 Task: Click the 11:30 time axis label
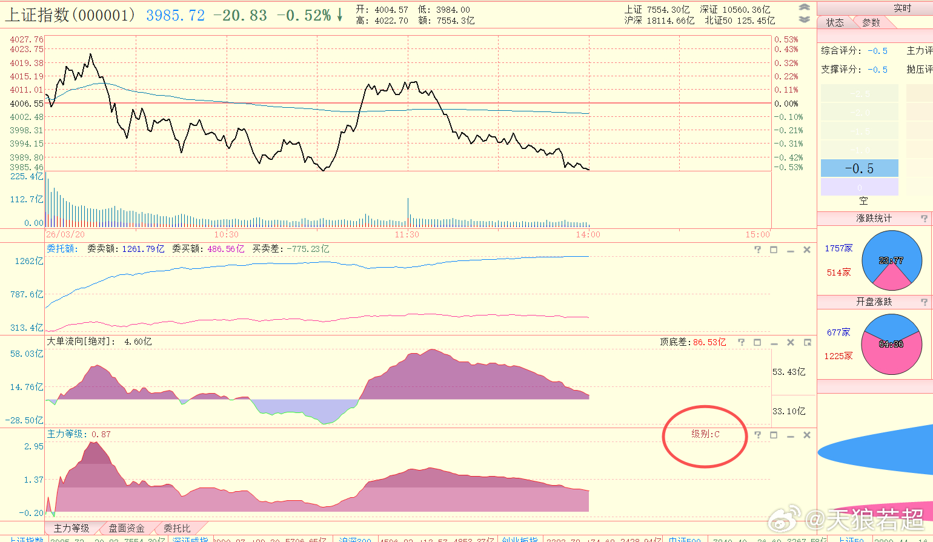click(x=407, y=234)
